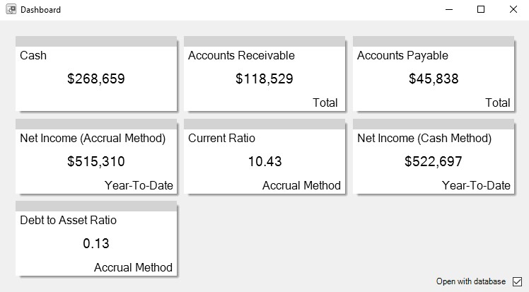Click the Current Ratio value 10.43
This screenshot has height=292, width=529.
pyautogui.click(x=264, y=161)
